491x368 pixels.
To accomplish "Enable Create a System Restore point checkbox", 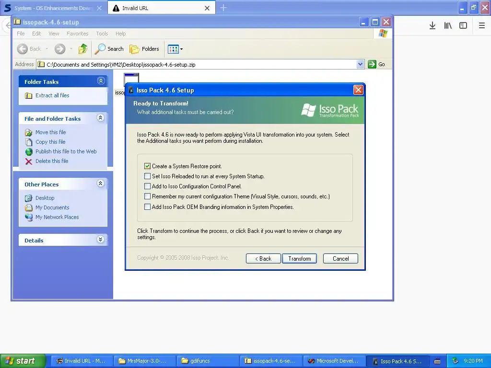I will [x=148, y=166].
